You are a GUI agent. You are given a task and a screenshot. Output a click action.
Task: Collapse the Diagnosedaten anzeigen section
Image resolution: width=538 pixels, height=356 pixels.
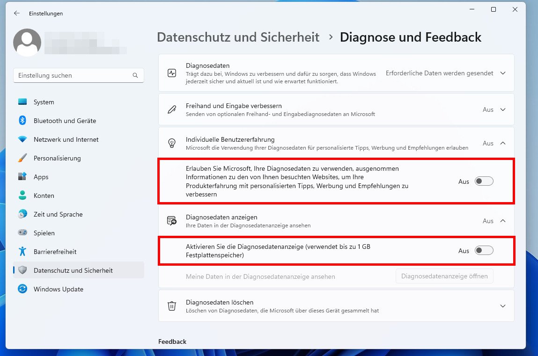coord(503,220)
